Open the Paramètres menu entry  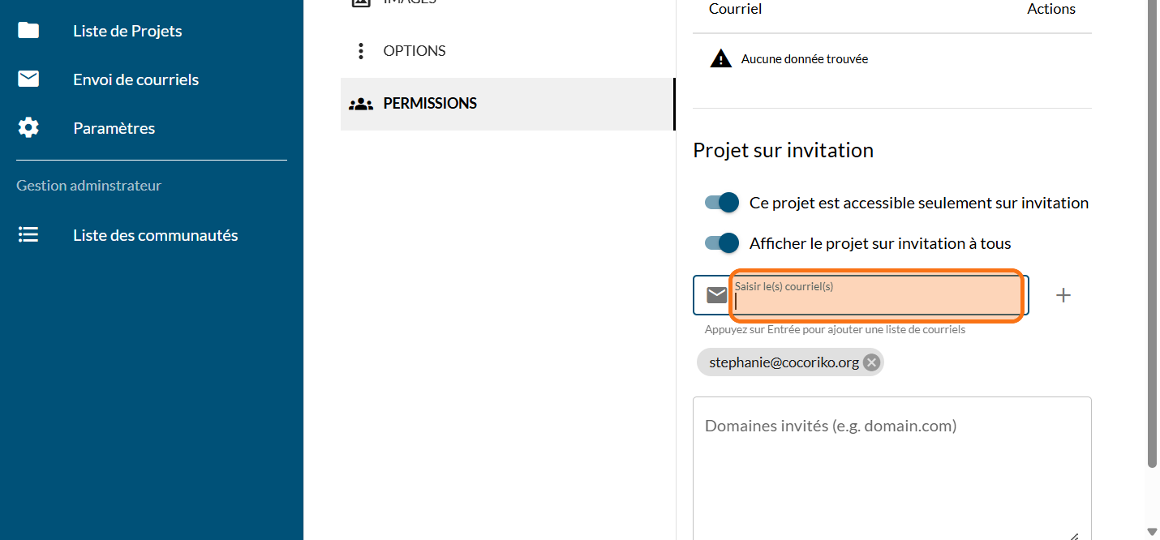click(x=114, y=128)
